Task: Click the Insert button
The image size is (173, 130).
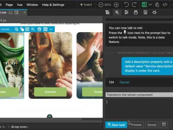Action: tap(86, 5)
